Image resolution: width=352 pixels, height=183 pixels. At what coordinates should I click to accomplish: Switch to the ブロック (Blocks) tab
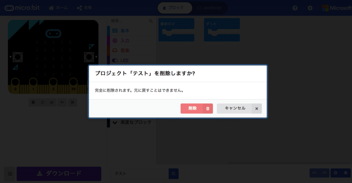click(175, 8)
